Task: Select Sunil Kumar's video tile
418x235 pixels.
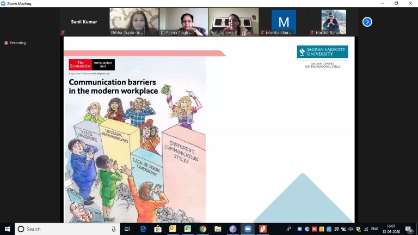Action: [84, 22]
